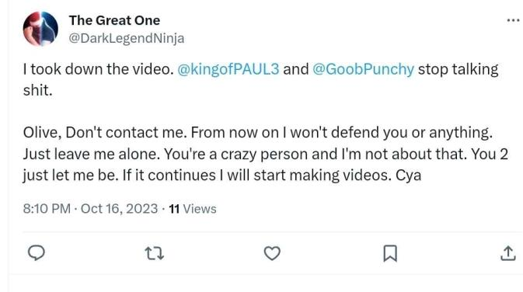Like the tweet with the heart icon
The width and height of the screenshot is (523, 292).
click(x=272, y=253)
